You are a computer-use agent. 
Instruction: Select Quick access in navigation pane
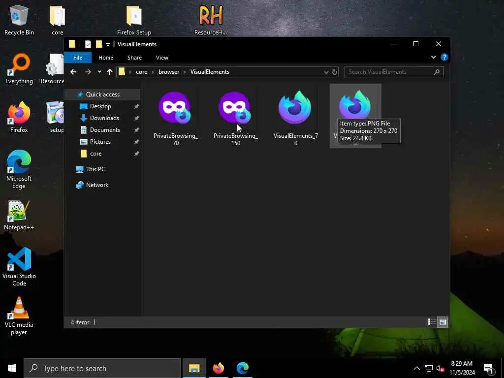tap(102, 94)
